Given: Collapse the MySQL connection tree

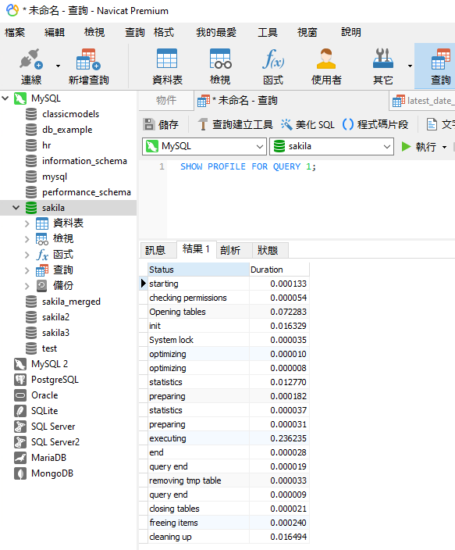Looking at the screenshot, I should click(x=5, y=98).
